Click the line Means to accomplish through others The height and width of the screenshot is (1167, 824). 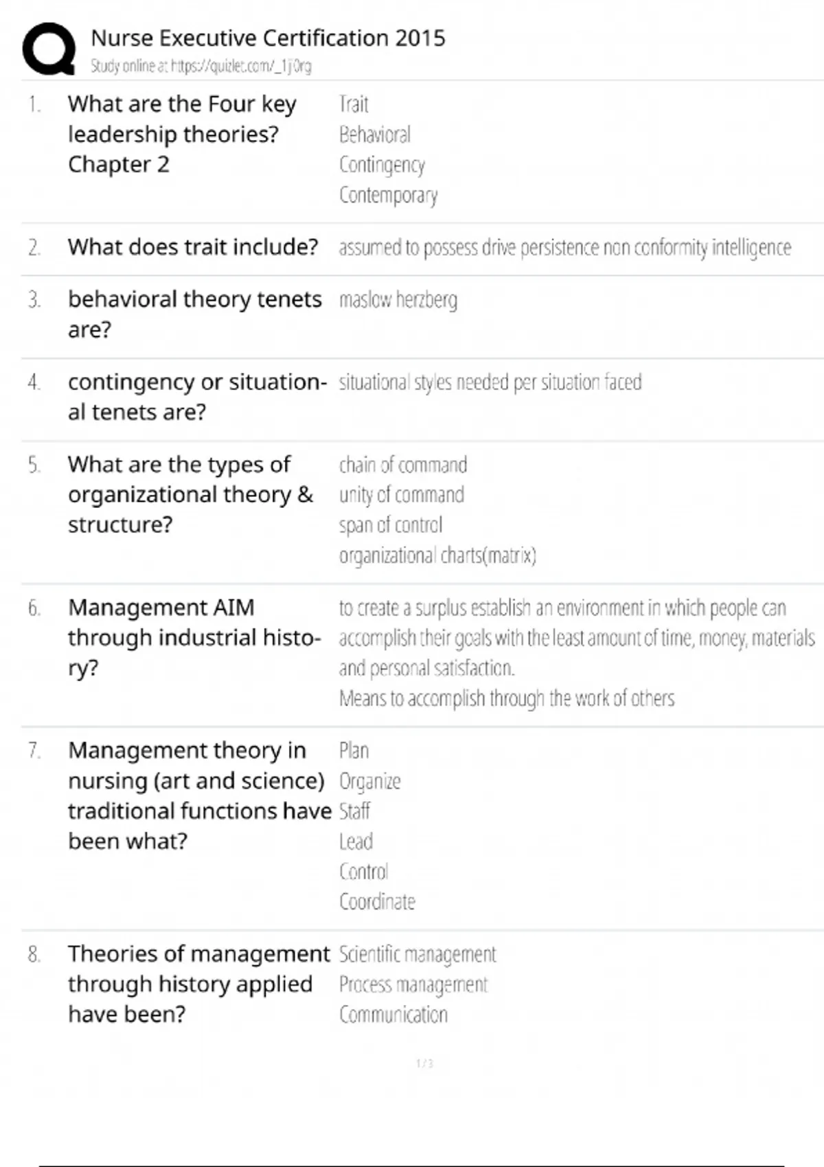(x=507, y=699)
